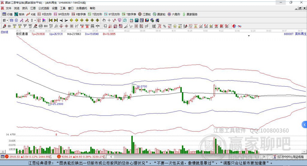Open the 浏览 menu
Image resolution: width=307 pixels, height=166 pixels.
tap(17, 8)
